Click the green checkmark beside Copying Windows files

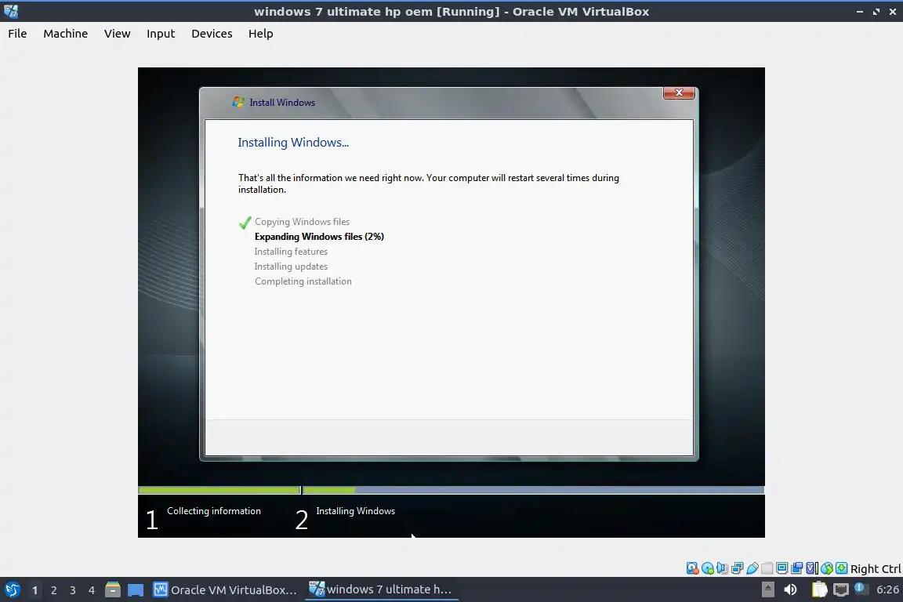click(x=245, y=223)
